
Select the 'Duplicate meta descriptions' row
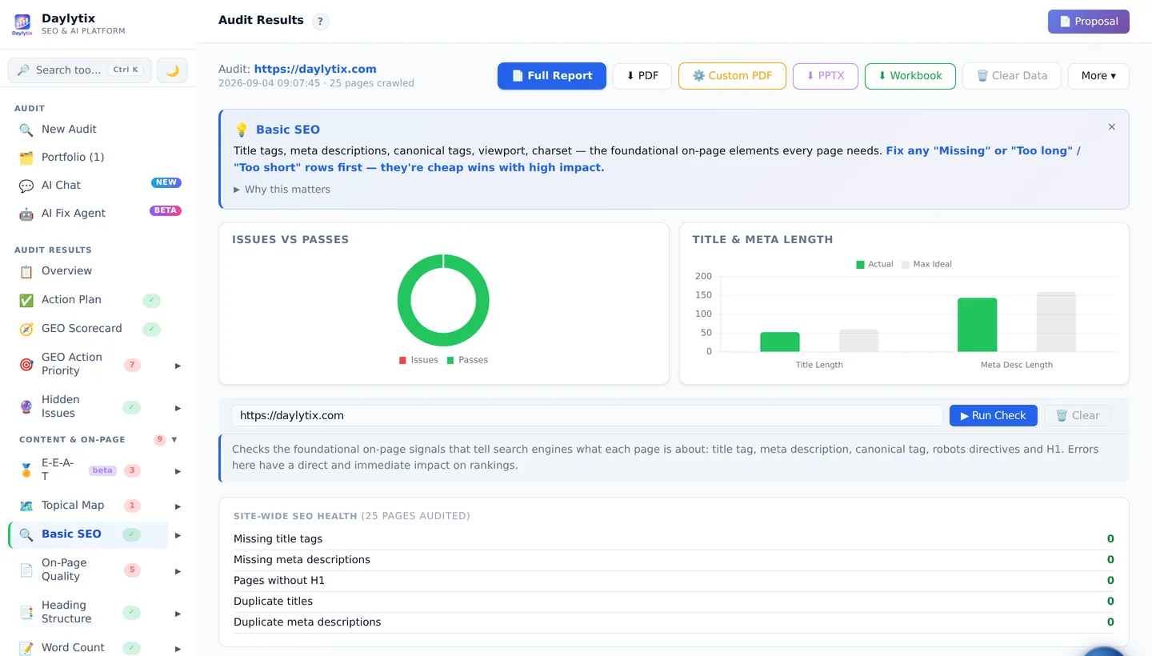(x=674, y=622)
